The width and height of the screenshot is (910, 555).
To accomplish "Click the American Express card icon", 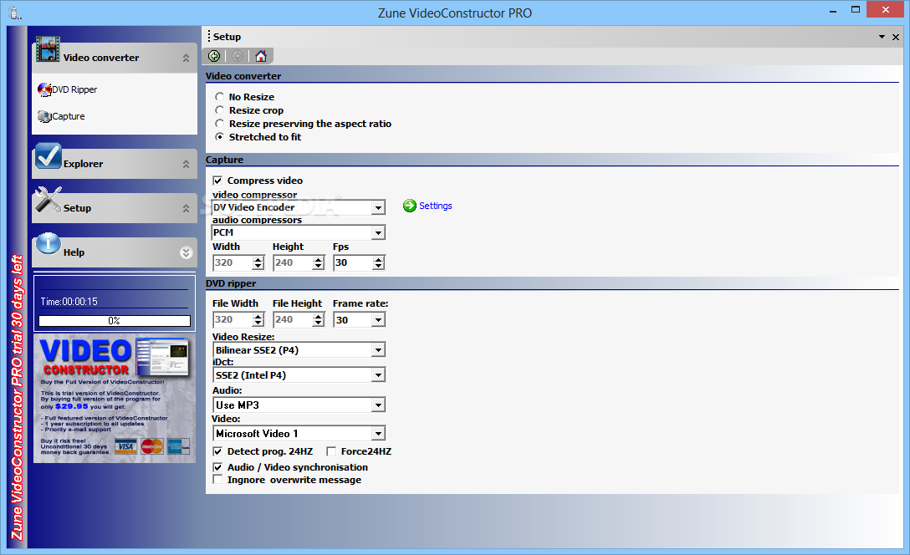I will pos(178,446).
